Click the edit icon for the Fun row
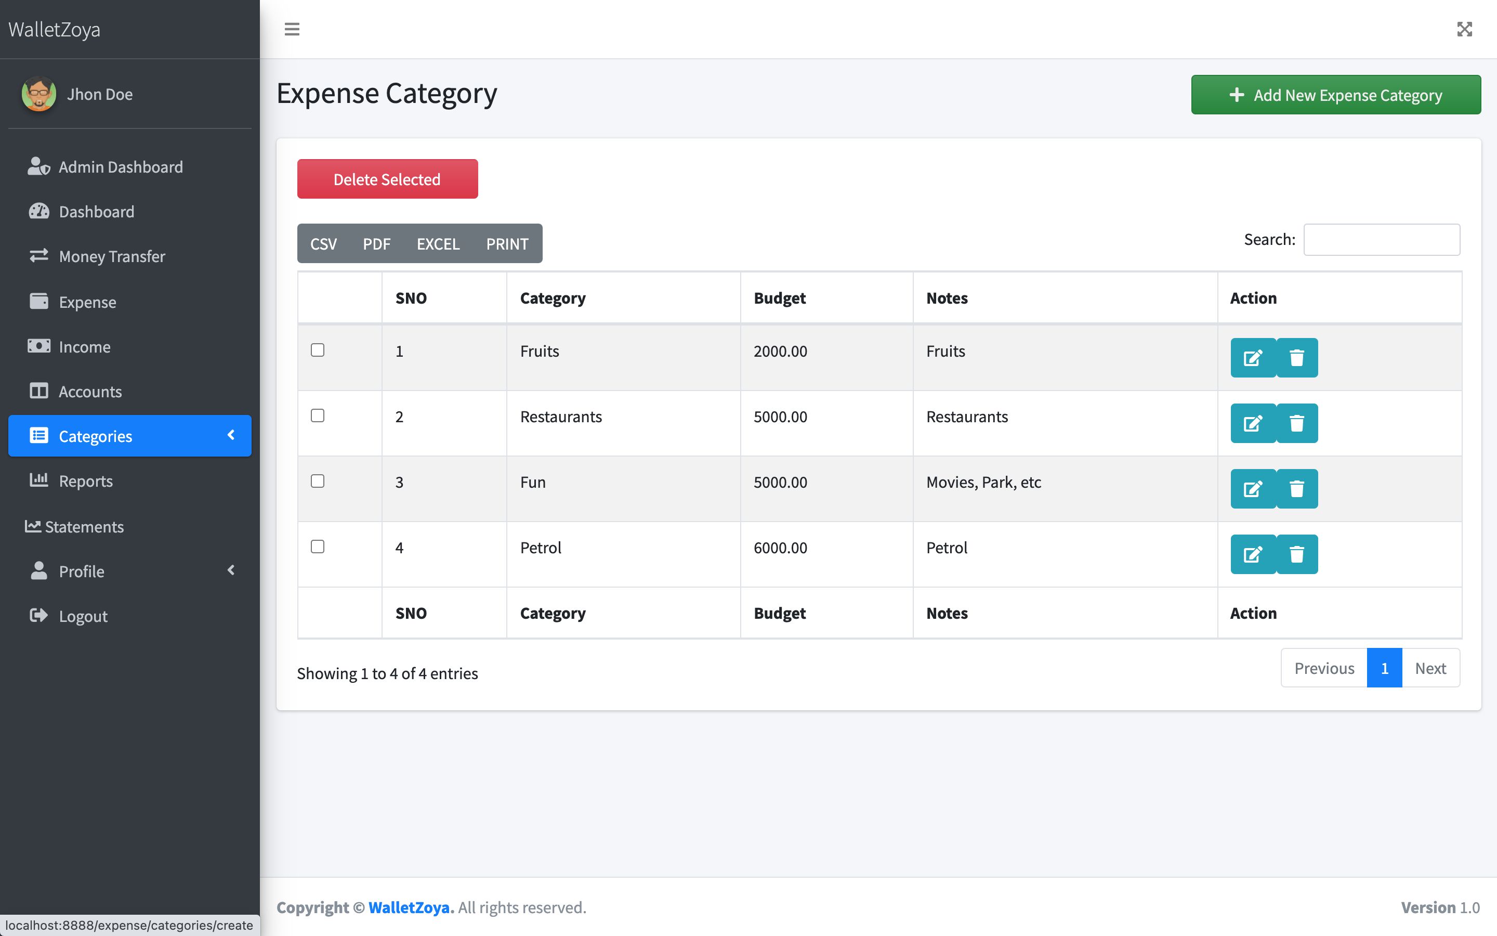 point(1253,489)
